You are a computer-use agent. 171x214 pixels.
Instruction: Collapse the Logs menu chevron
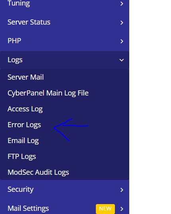click(x=122, y=60)
